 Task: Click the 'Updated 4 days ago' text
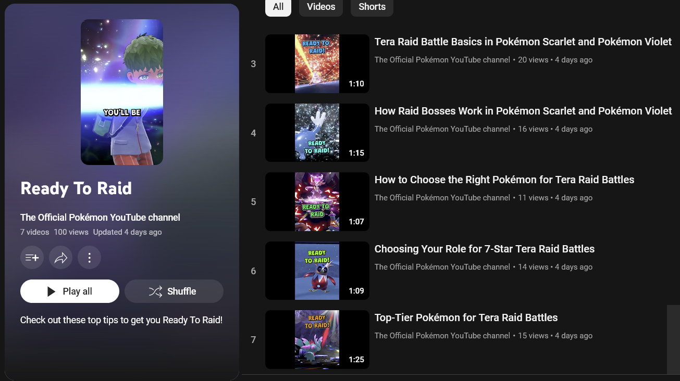(127, 232)
